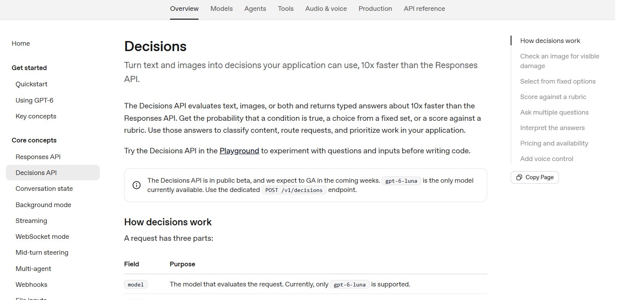Open Key concepts sidebar item
Viewport: 620px width, 300px height.
(36, 116)
